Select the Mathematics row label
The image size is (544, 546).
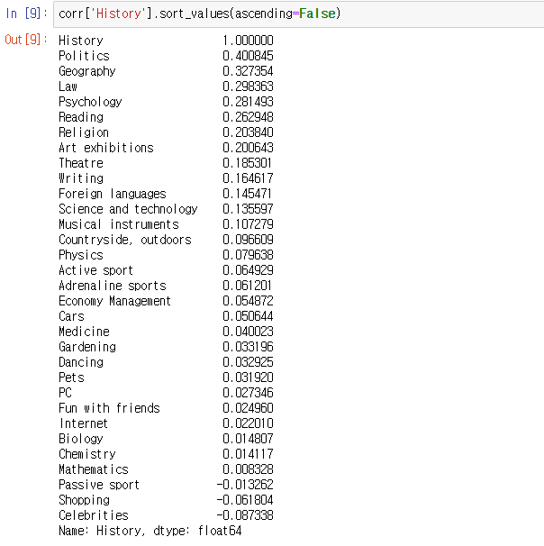(94, 469)
